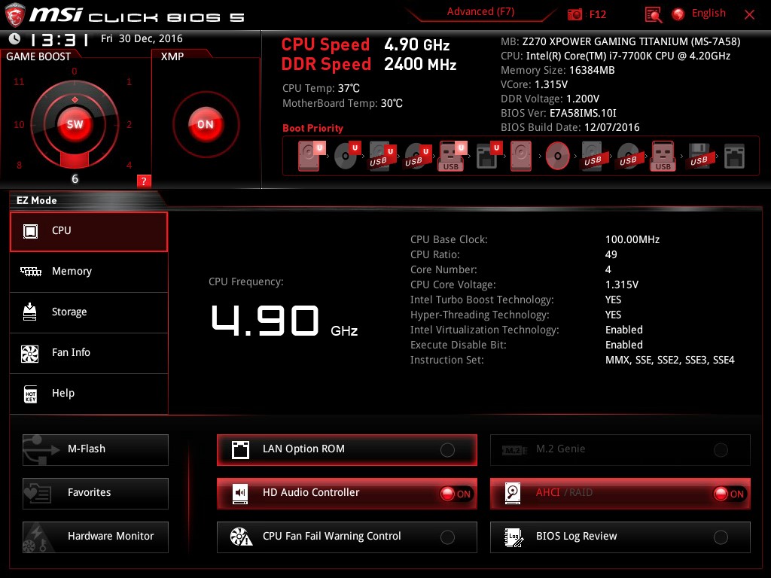The image size is (771, 578).
Task: Select the network boot device icon at end
Action: [x=734, y=156]
